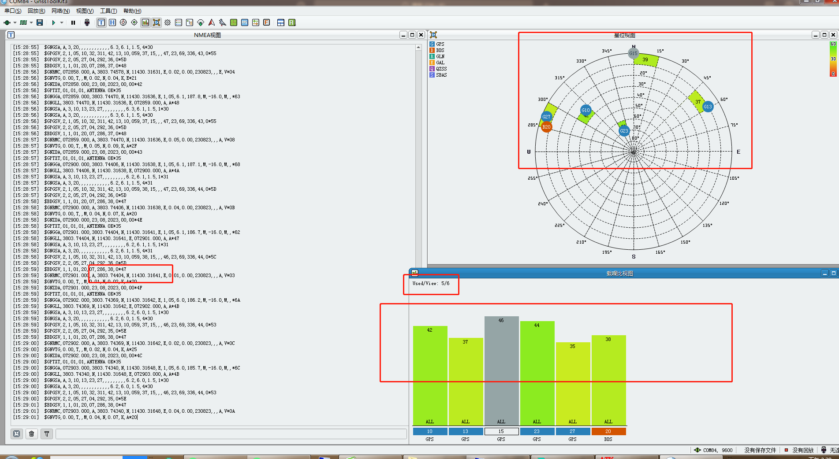Image resolution: width=839 pixels, height=459 pixels.
Task: Click the PPS toolbar icon
Action: [x=245, y=22]
